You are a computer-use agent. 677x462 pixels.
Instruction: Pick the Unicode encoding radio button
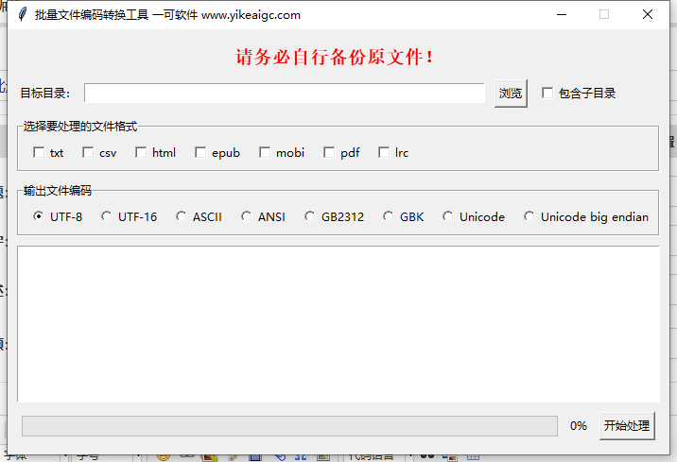pyautogui.click(x=448, y=216)
